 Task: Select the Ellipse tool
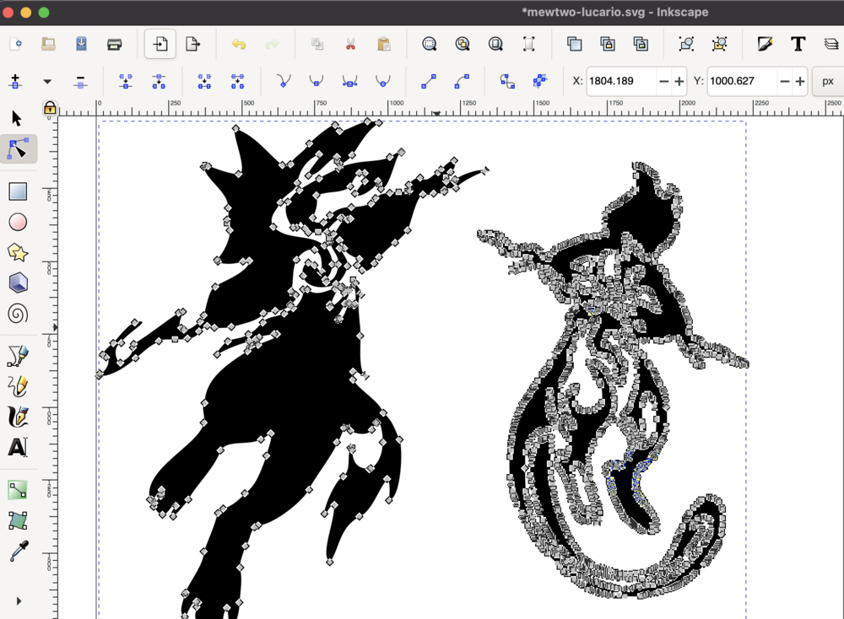click(x=18, y=222)
